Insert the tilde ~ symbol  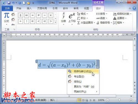click(45, 15)
